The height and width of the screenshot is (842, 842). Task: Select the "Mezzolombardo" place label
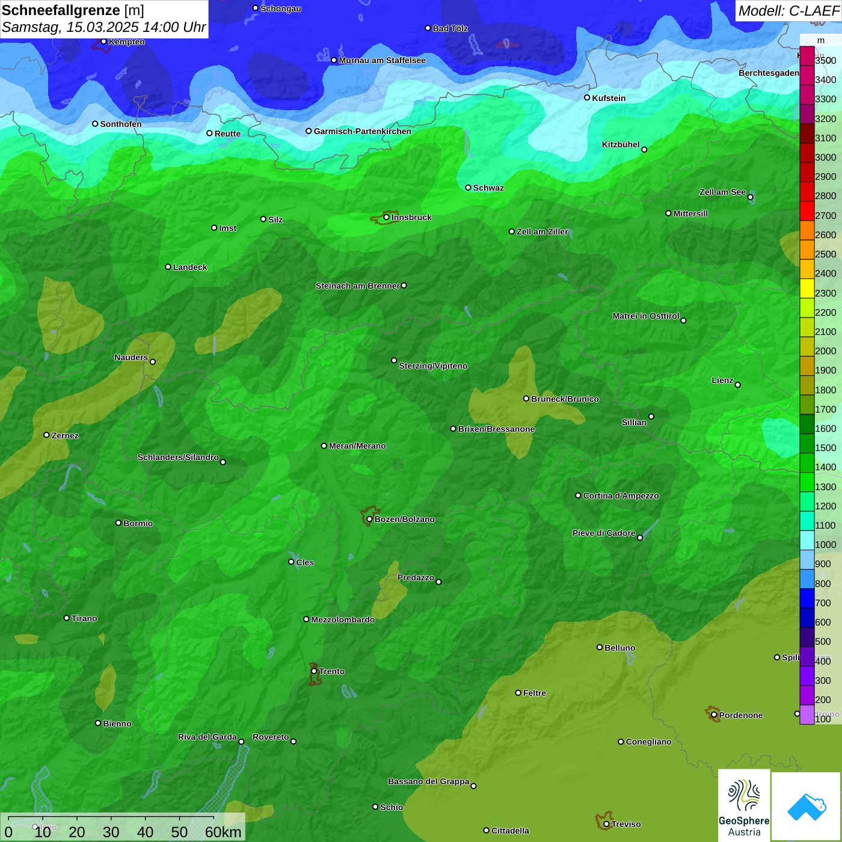(343, 619)
